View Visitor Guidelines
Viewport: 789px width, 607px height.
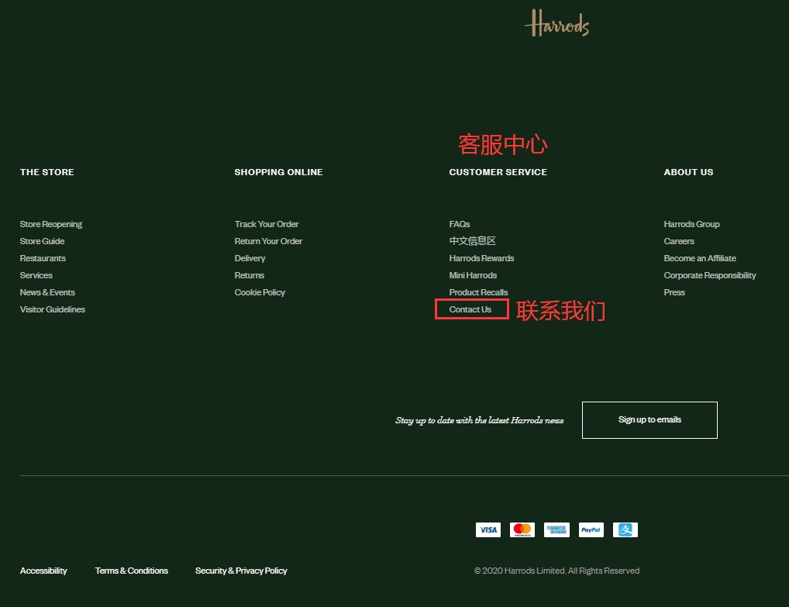click(53, 309)
